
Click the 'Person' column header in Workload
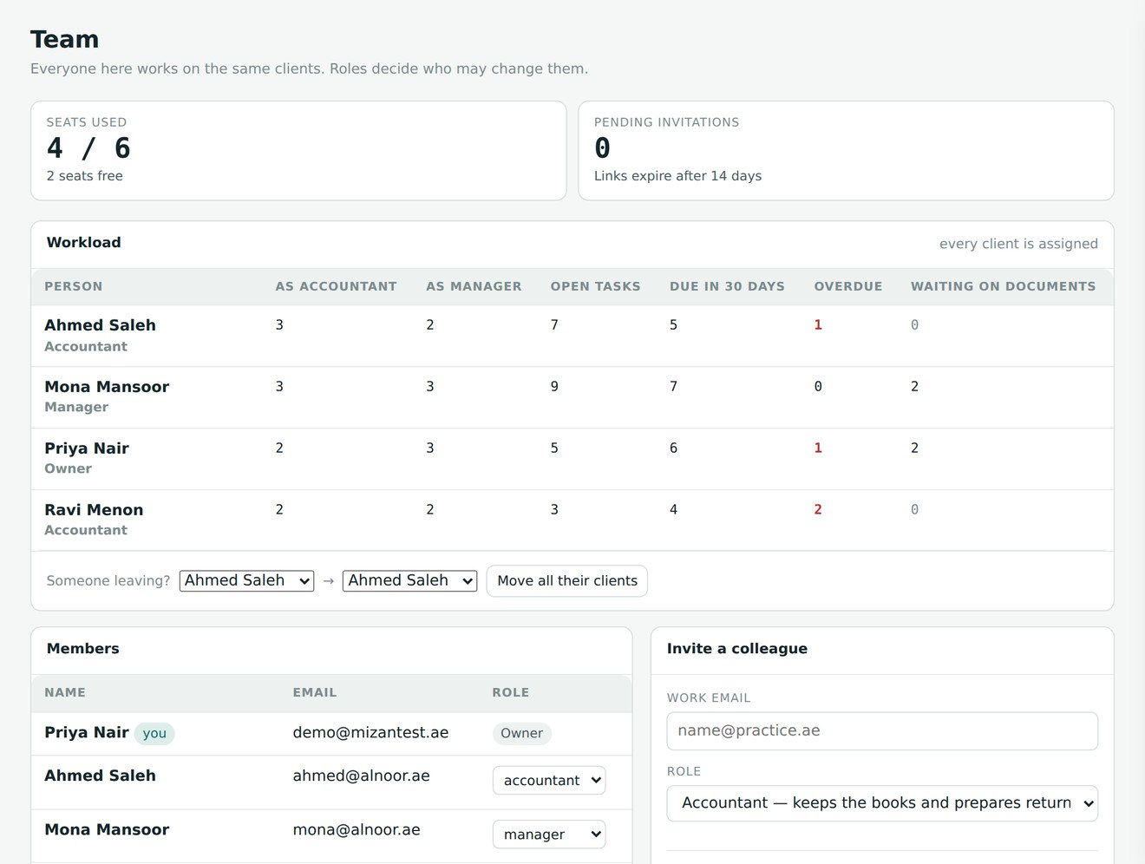pos(74,286)
